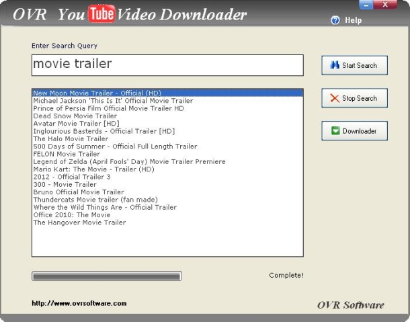Viewport: 410px width, 322px height.
Task: Click the search query input field
Action: pyautogui.click(x=167, y=65)
